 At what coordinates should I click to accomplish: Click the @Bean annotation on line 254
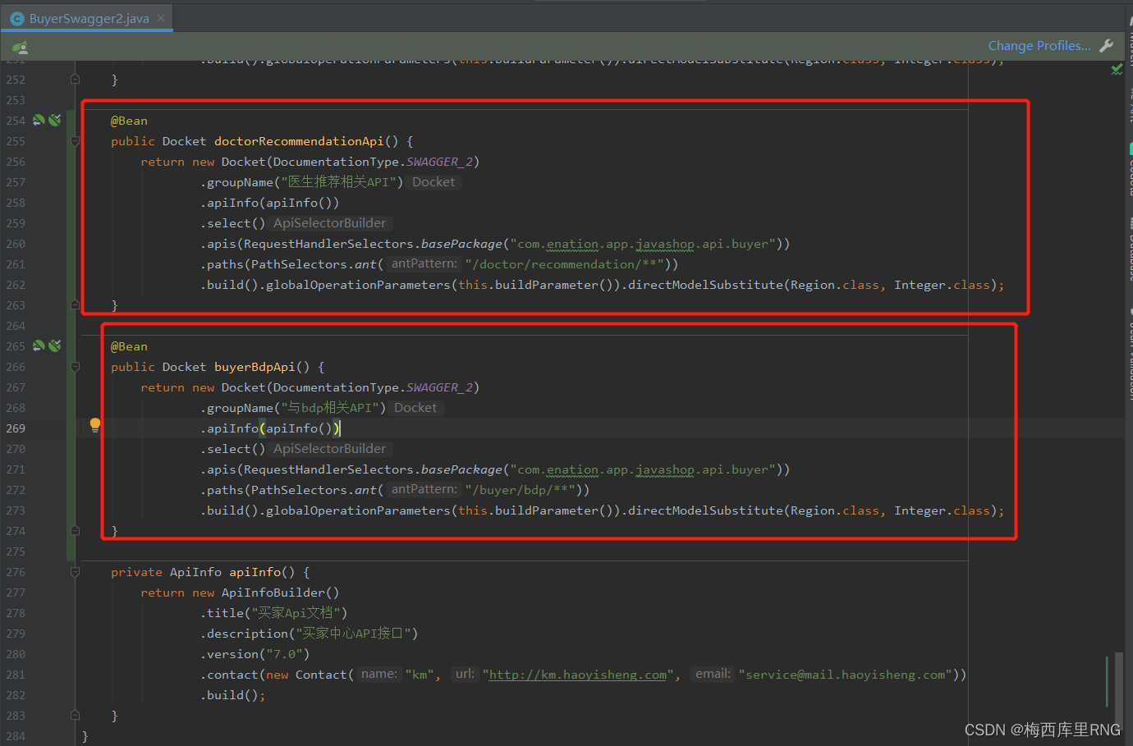point(130,121)
